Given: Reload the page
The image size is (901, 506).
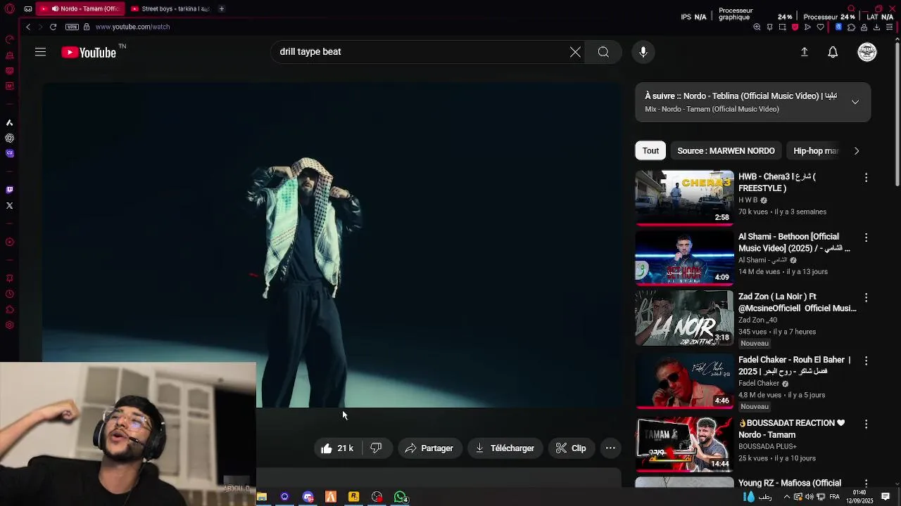Looking at the screenshot, I should tap(53, 27).
